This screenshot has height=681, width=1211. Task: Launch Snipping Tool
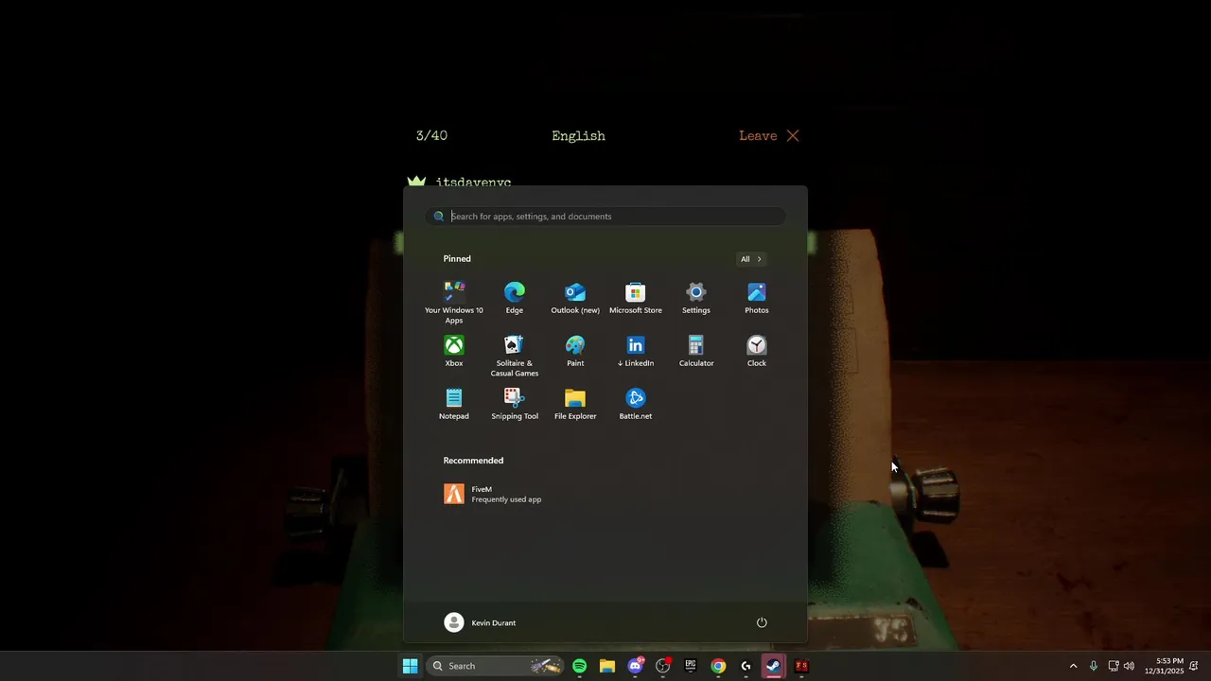pos(515,404)
